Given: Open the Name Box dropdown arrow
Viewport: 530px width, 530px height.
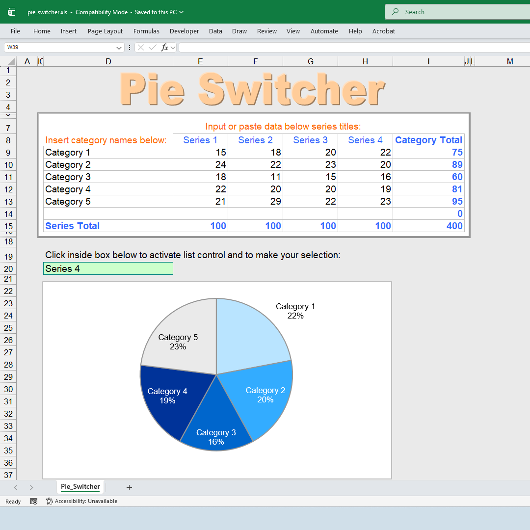Looking at the screenshot, I should 118,47.
